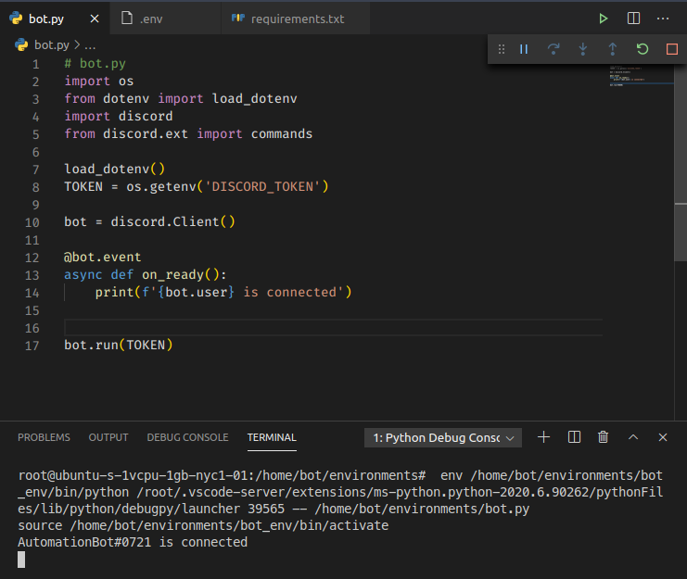Switch to the PROBLEMS panel tab
Screen dimensions: 687x579
point(44,437)
